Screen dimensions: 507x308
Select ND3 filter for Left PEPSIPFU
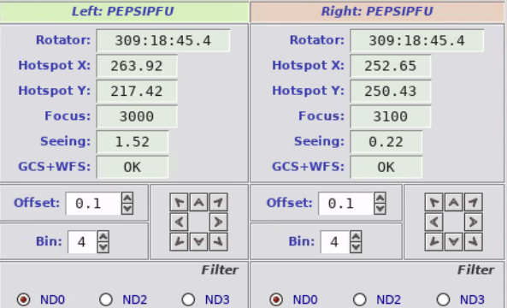[188, 299]
